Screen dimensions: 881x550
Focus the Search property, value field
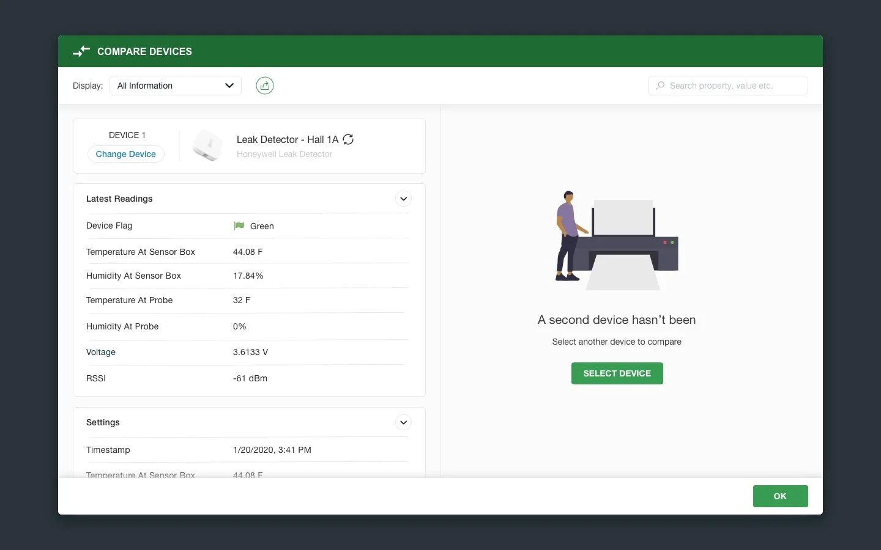[x=728, y=86]
